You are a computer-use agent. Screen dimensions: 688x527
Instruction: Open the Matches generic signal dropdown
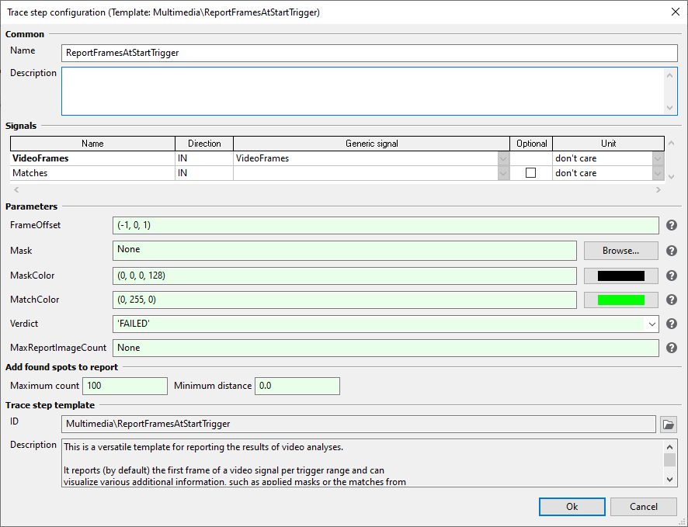click(x=503, y=174)
